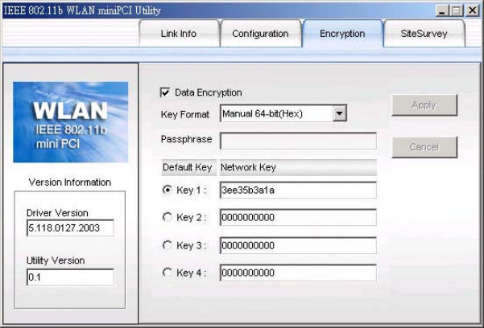484x328 pixels.
Task: Click the Utility Version field
Action: [x=70, y=277]
